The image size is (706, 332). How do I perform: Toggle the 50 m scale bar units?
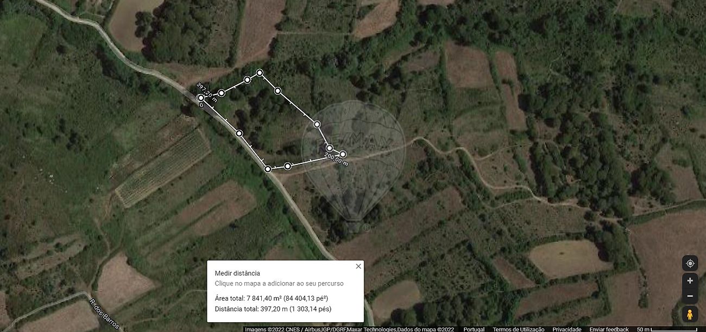pos(667,329)
